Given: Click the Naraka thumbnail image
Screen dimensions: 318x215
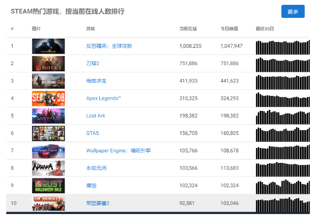Looking at the screenshot, I should click(x=49, y=168).
